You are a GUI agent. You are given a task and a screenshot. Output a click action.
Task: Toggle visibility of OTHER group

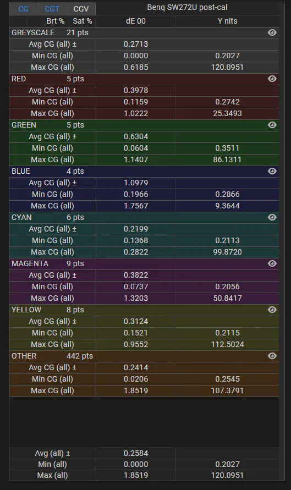(x=272, y=356)
